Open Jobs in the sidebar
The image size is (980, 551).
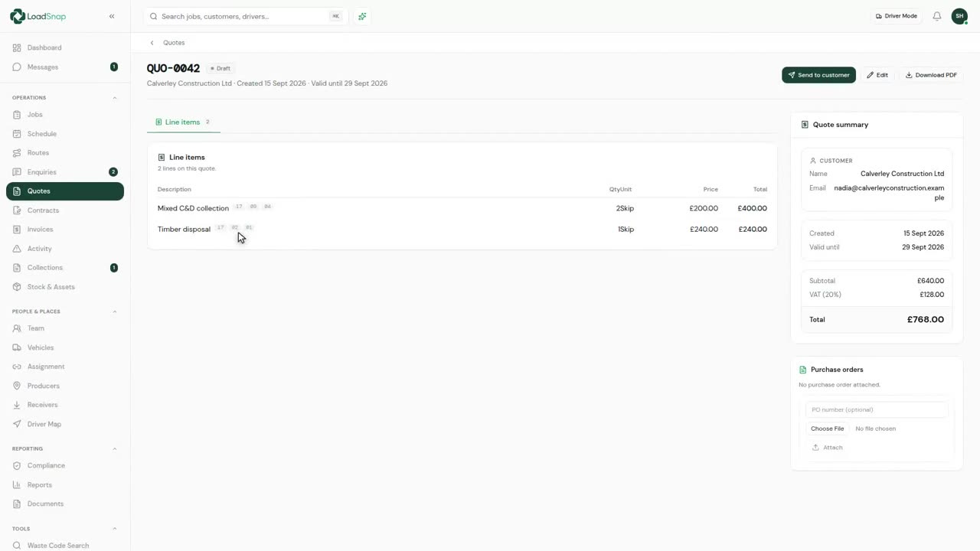coord(65,115)
